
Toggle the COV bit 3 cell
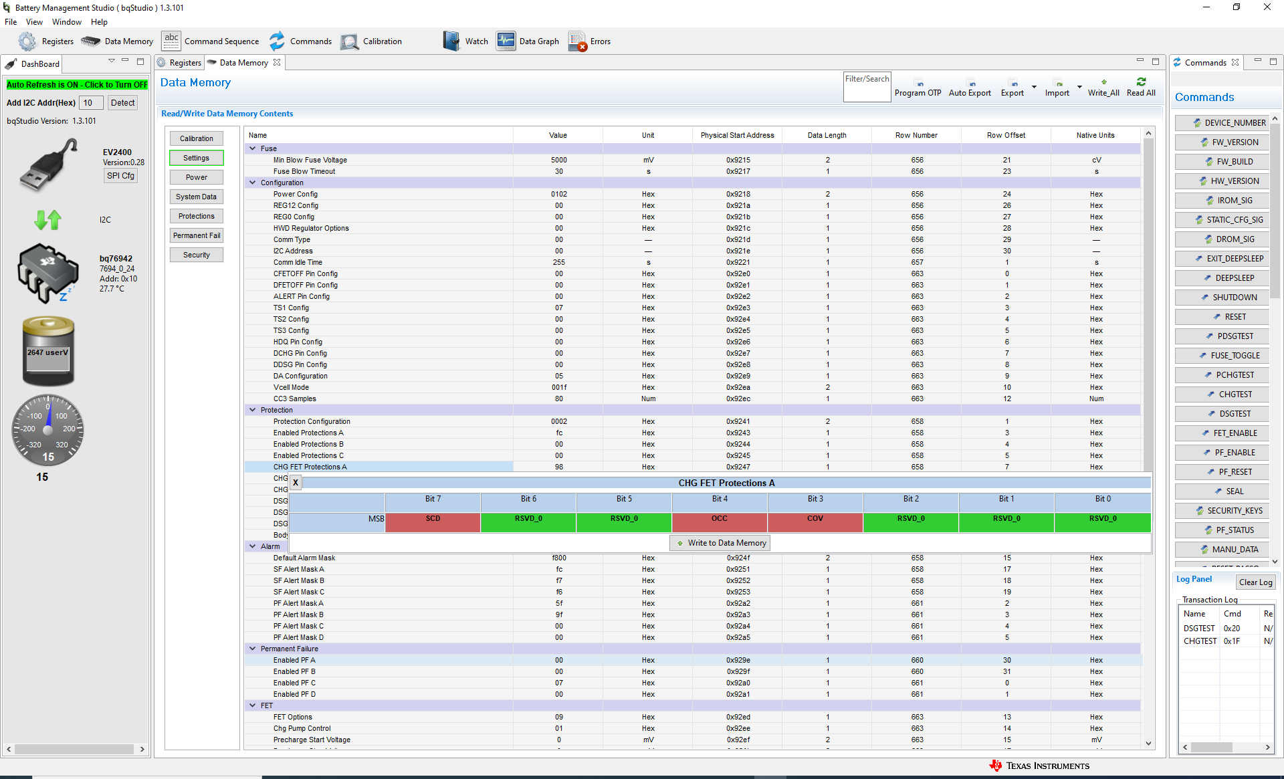(x=815, y=522)
